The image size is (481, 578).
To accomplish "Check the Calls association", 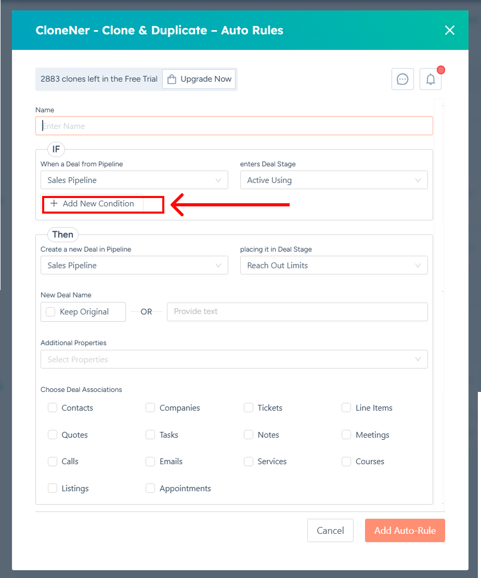I will coord(53,462).
